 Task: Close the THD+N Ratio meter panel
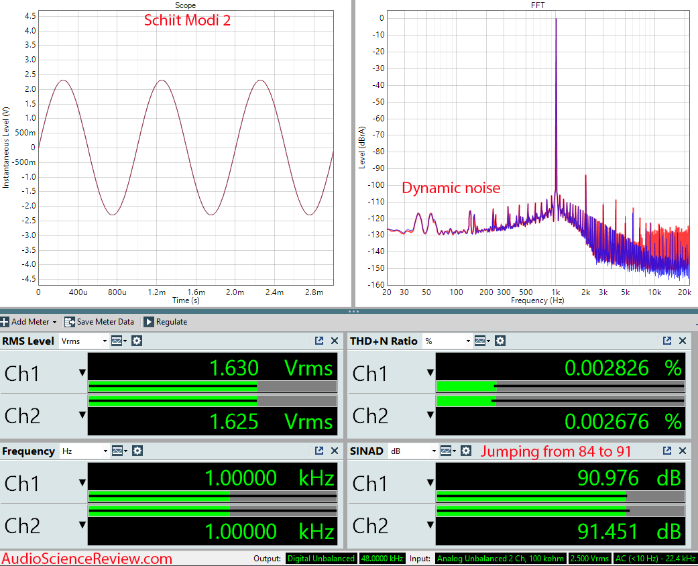pos(683,341)
